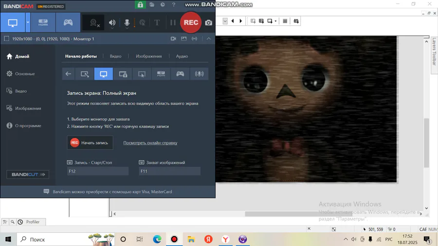Image resolution: width=438 pixels, height=246 pixels.
Task: Open editor toolbar combo dropdown
Action: [225, 21]
